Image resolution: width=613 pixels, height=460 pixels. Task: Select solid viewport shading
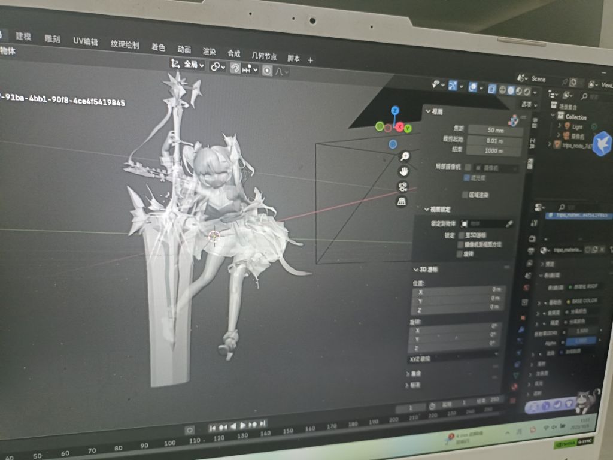click(511, 91)
